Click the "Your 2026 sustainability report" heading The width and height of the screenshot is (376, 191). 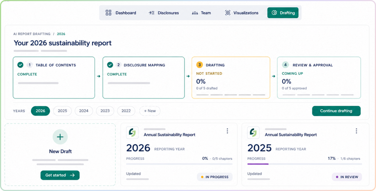pyautogui.click(x=63, y=43)
